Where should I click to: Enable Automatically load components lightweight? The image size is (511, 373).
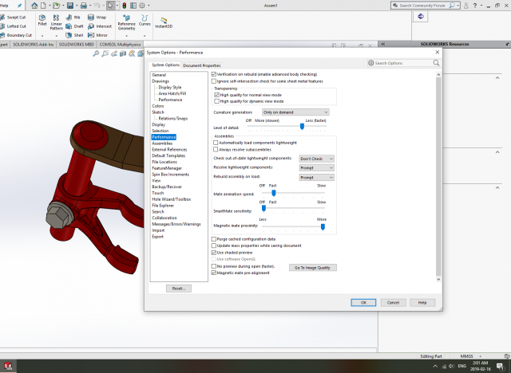point(216,142)
